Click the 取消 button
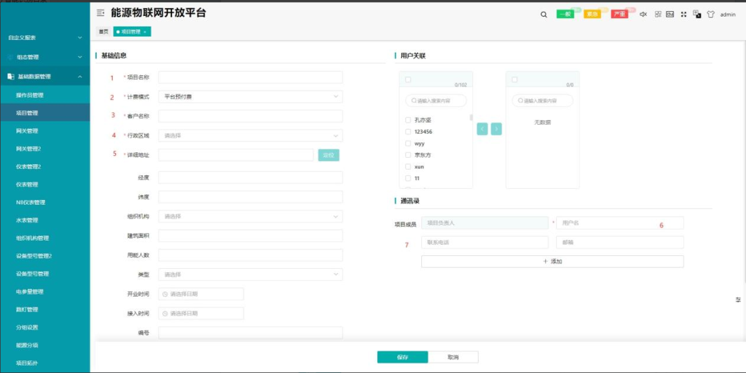746x373 pixels. pyautogui.click(x=453, y=357)
